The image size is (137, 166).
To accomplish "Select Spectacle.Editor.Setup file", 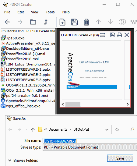I will [x=28, y=101].
